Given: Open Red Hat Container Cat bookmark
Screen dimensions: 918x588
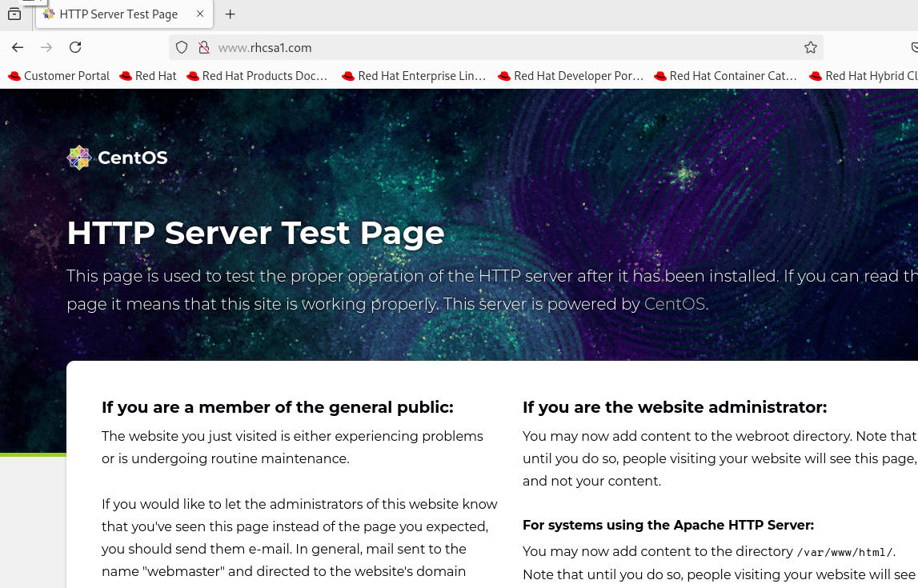Looking at the screenshot, I should click(x=726, y=76).
